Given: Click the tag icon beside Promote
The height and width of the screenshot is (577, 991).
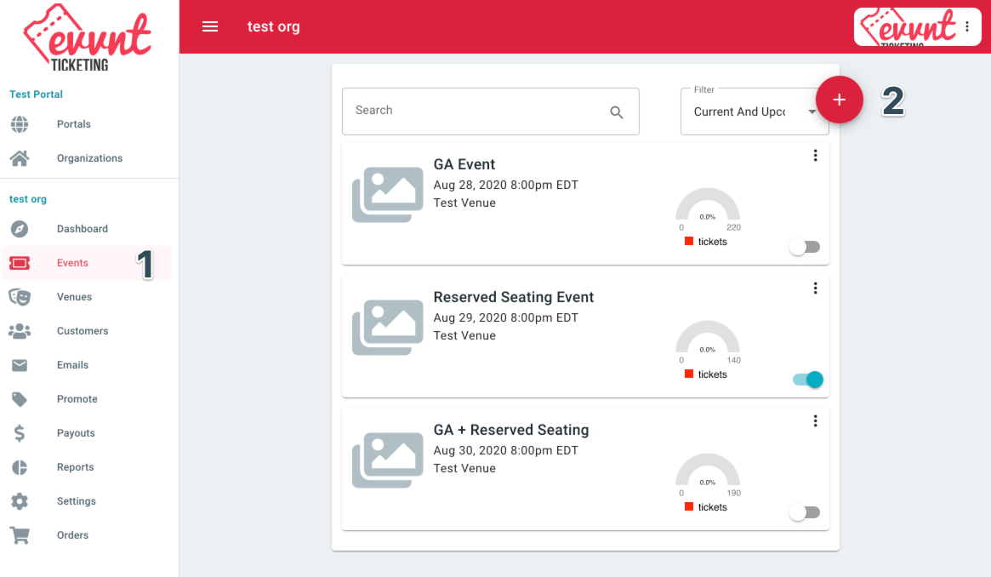Looking at the screenshot, I should tap(20, 399).
